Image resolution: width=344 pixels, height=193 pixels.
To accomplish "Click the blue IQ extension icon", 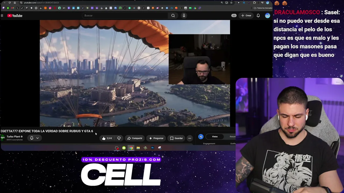I will tap(201, 137).
